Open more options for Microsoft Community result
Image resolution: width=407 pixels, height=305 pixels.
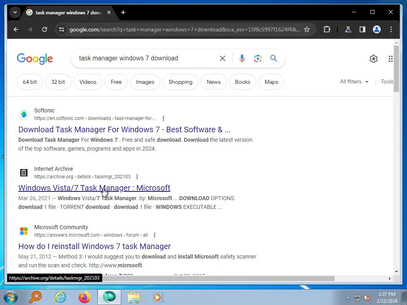click(155, 235)
